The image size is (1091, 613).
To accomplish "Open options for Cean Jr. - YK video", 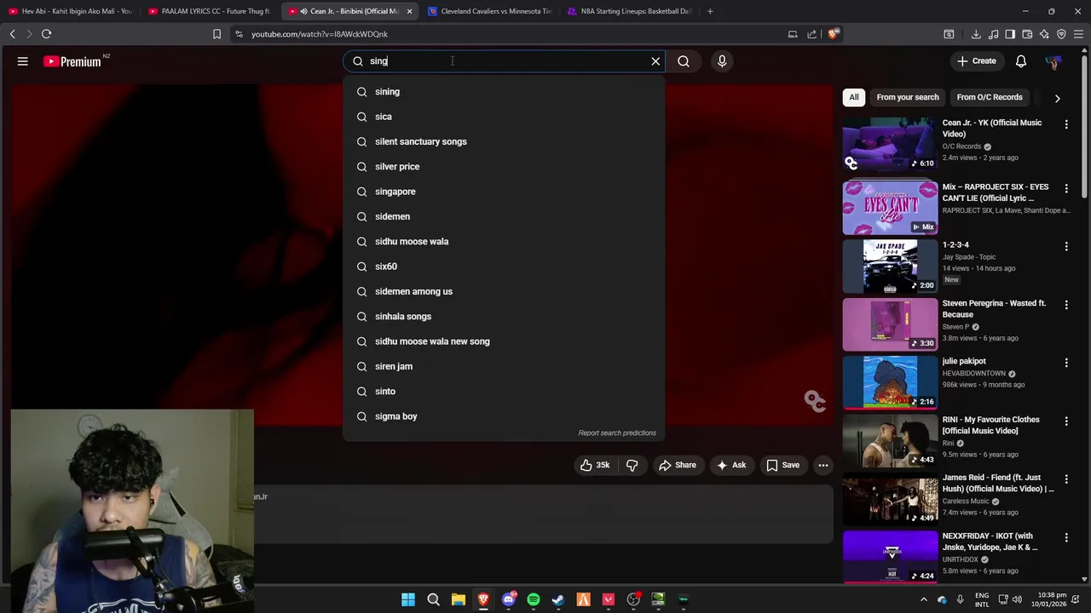I will tap(1066, 124).
